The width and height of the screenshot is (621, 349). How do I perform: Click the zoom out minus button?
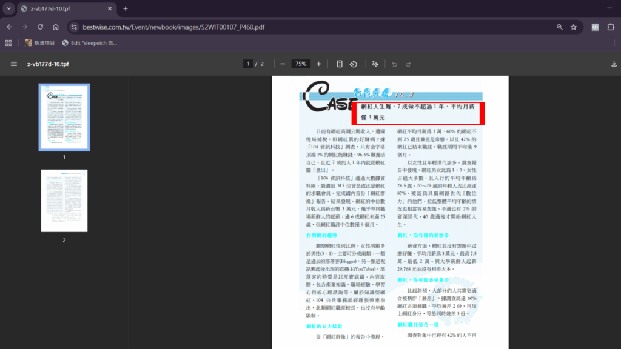[x=283, y=64]
